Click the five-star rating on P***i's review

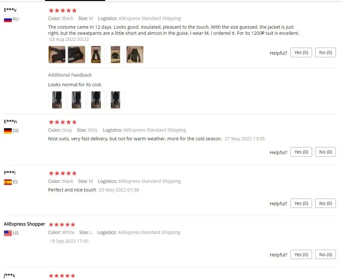63,173
